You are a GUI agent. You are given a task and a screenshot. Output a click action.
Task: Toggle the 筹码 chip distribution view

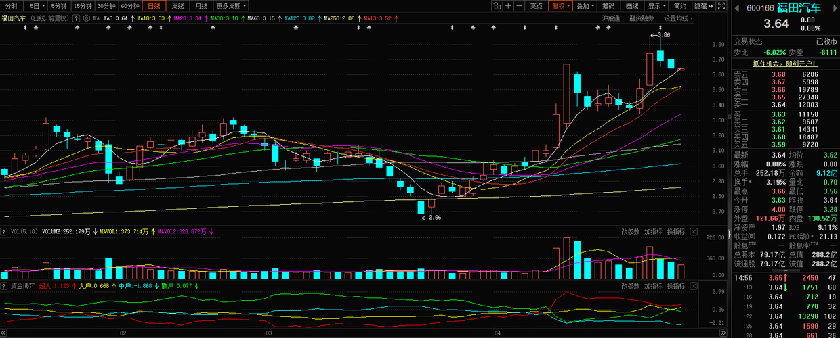click(x=608, y=6)
